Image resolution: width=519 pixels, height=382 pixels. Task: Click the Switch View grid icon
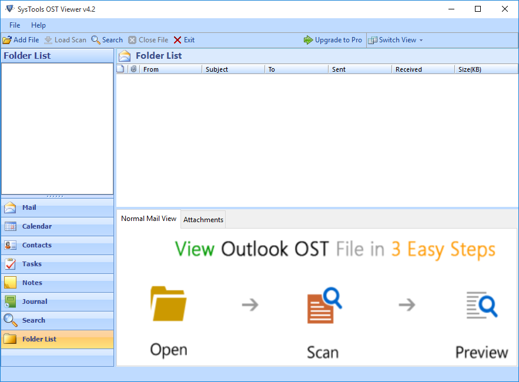pos(373,40)
